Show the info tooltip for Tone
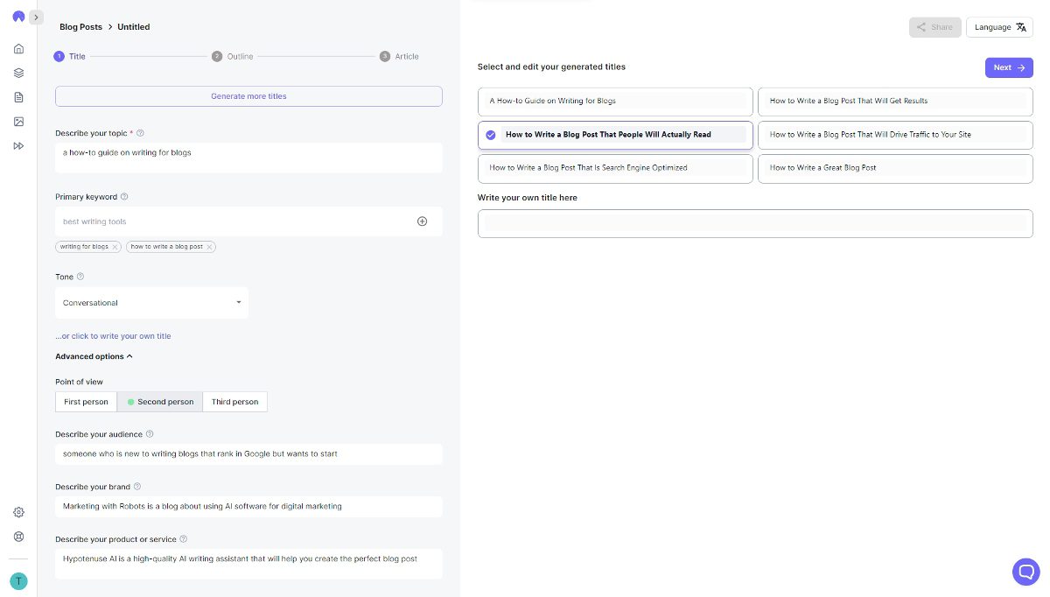Viewport: 1050px width, 597px height. (80, 277)
